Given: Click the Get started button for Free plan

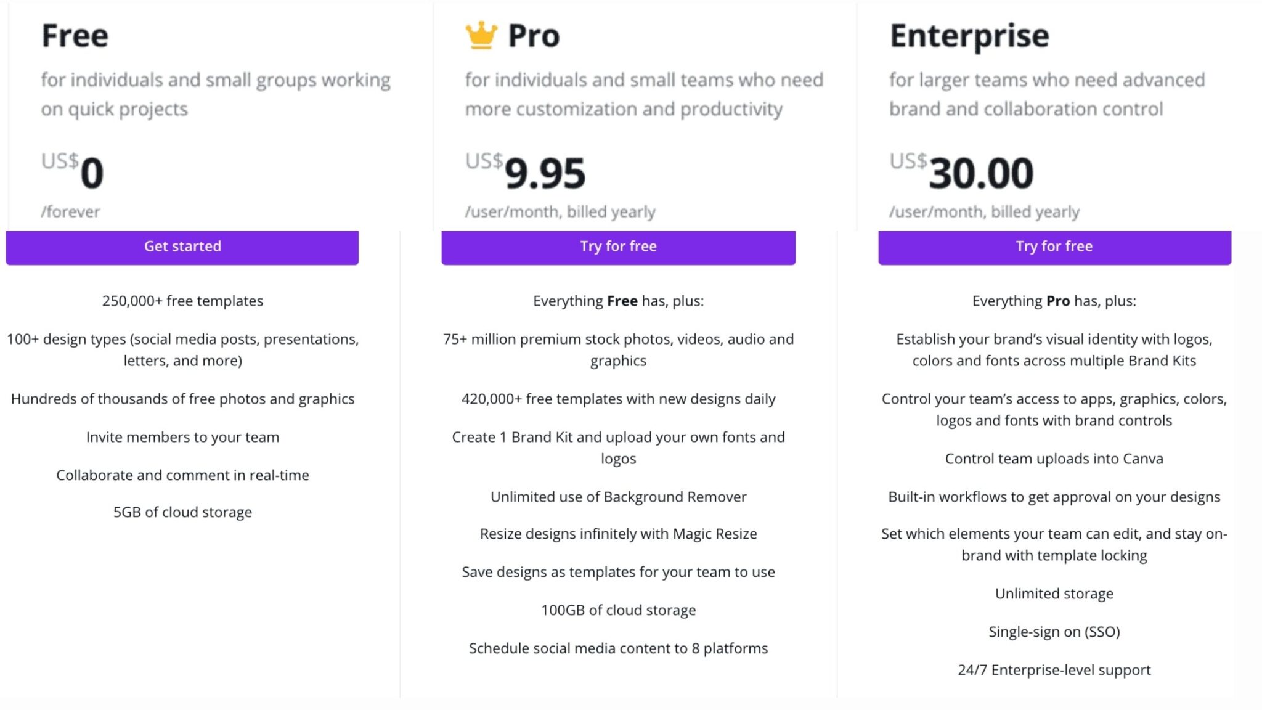Looking at the screenshot, I should pos(182,247).
